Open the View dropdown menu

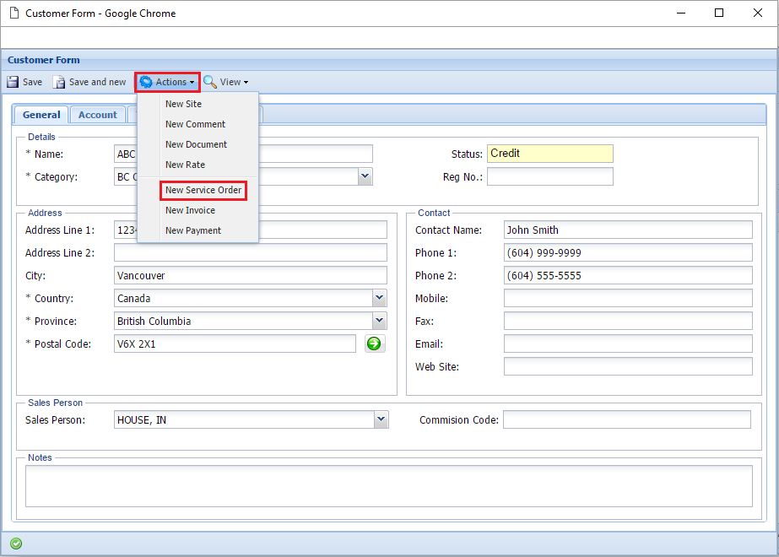click(226, 82)
